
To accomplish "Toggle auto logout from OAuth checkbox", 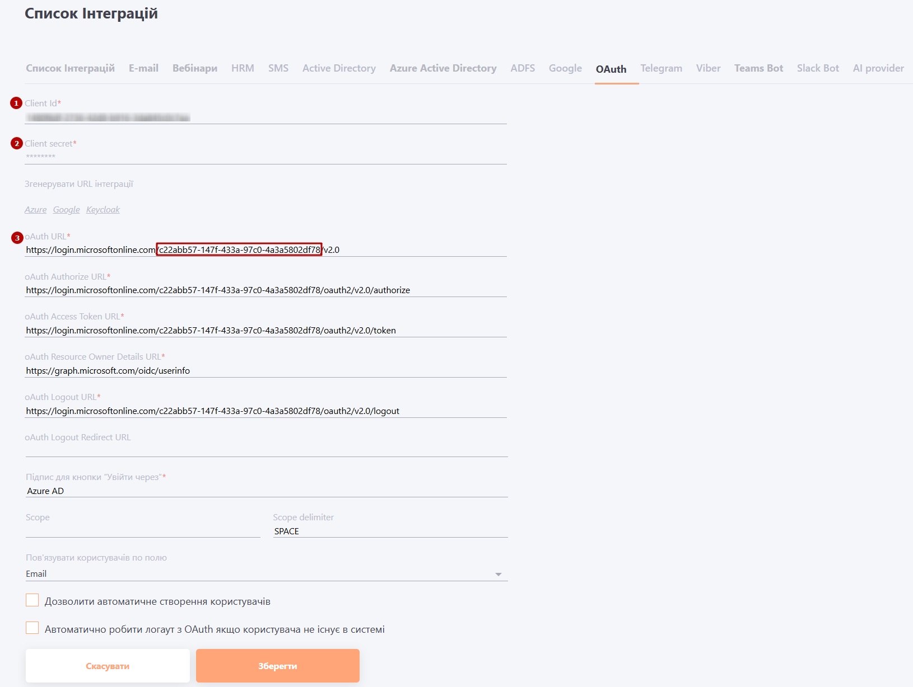I will (32, 628).
